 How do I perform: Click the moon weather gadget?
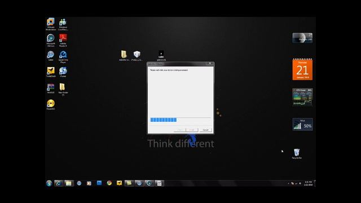tap(302, 38)
